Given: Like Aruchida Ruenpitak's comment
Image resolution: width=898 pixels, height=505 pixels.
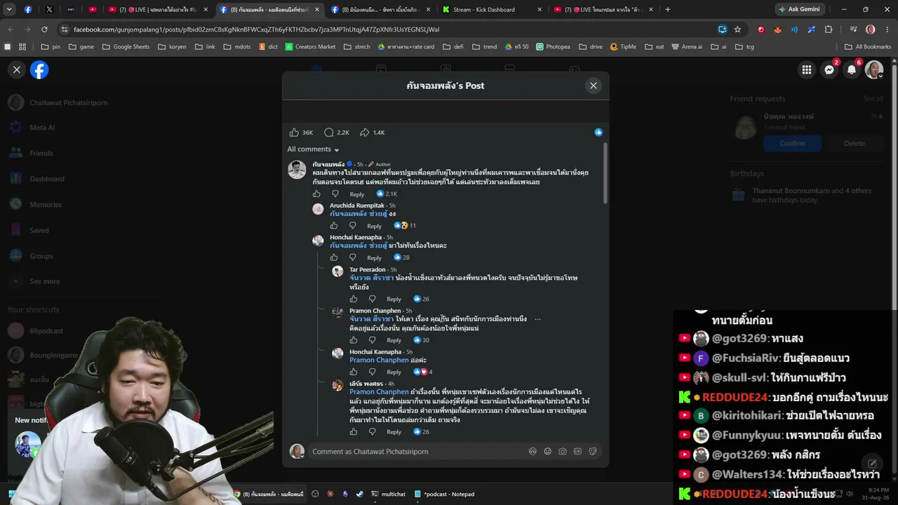Looking at the screenshot, I should point(334,226).
